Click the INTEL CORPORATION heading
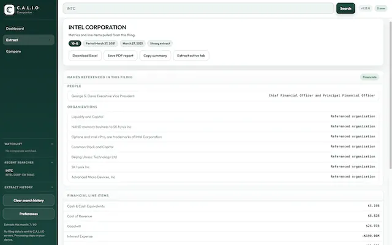This screenshot has width=392, height=245. click(97, 27)
